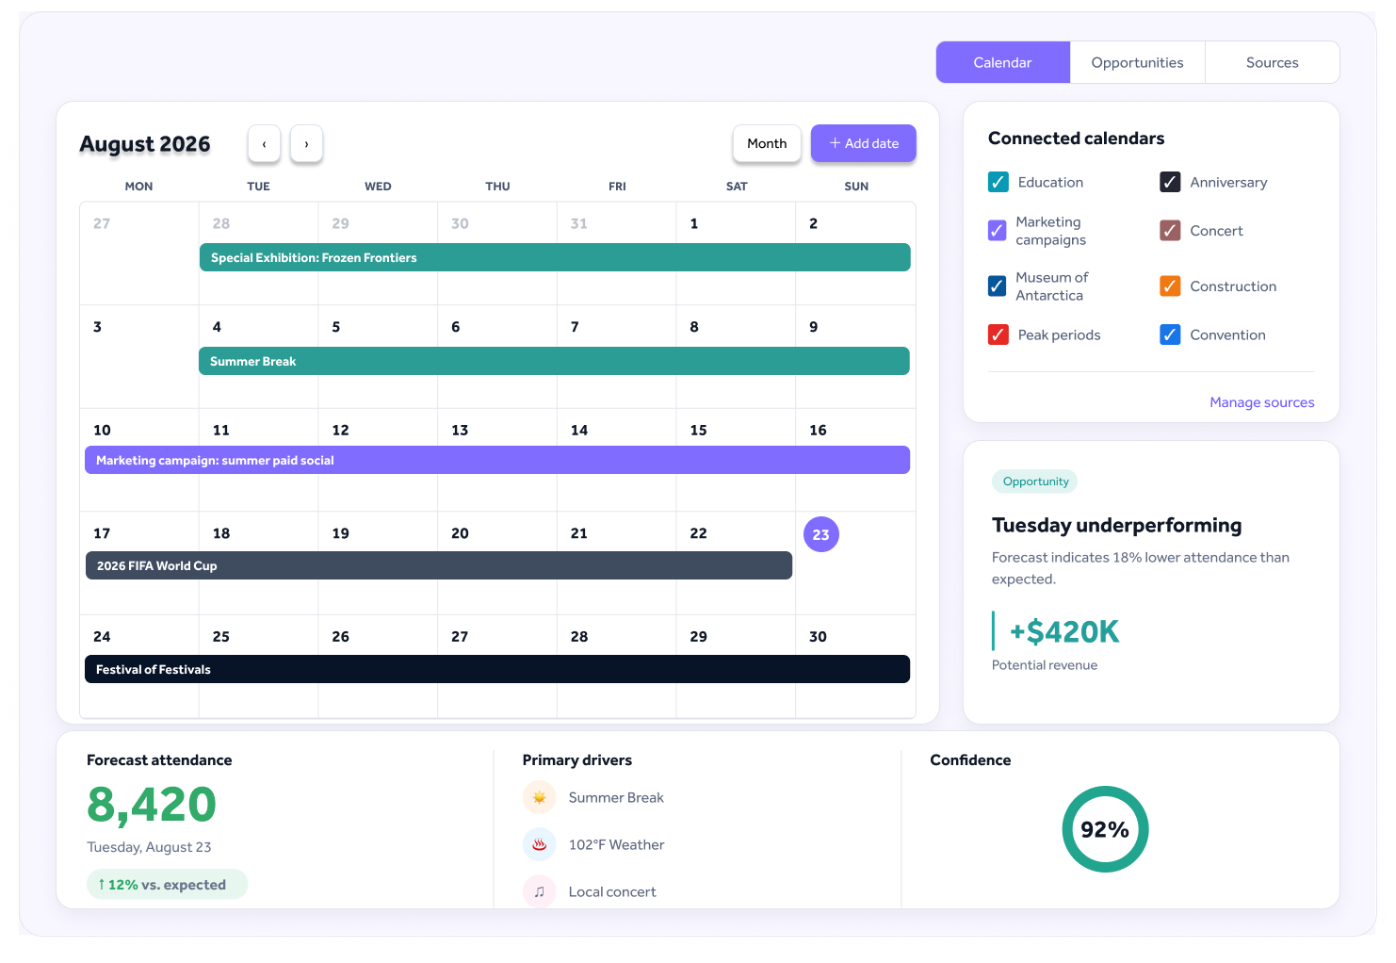Select August 1 in the calendar
This screenshot has height=963, width=1396.
coord(694,223)
